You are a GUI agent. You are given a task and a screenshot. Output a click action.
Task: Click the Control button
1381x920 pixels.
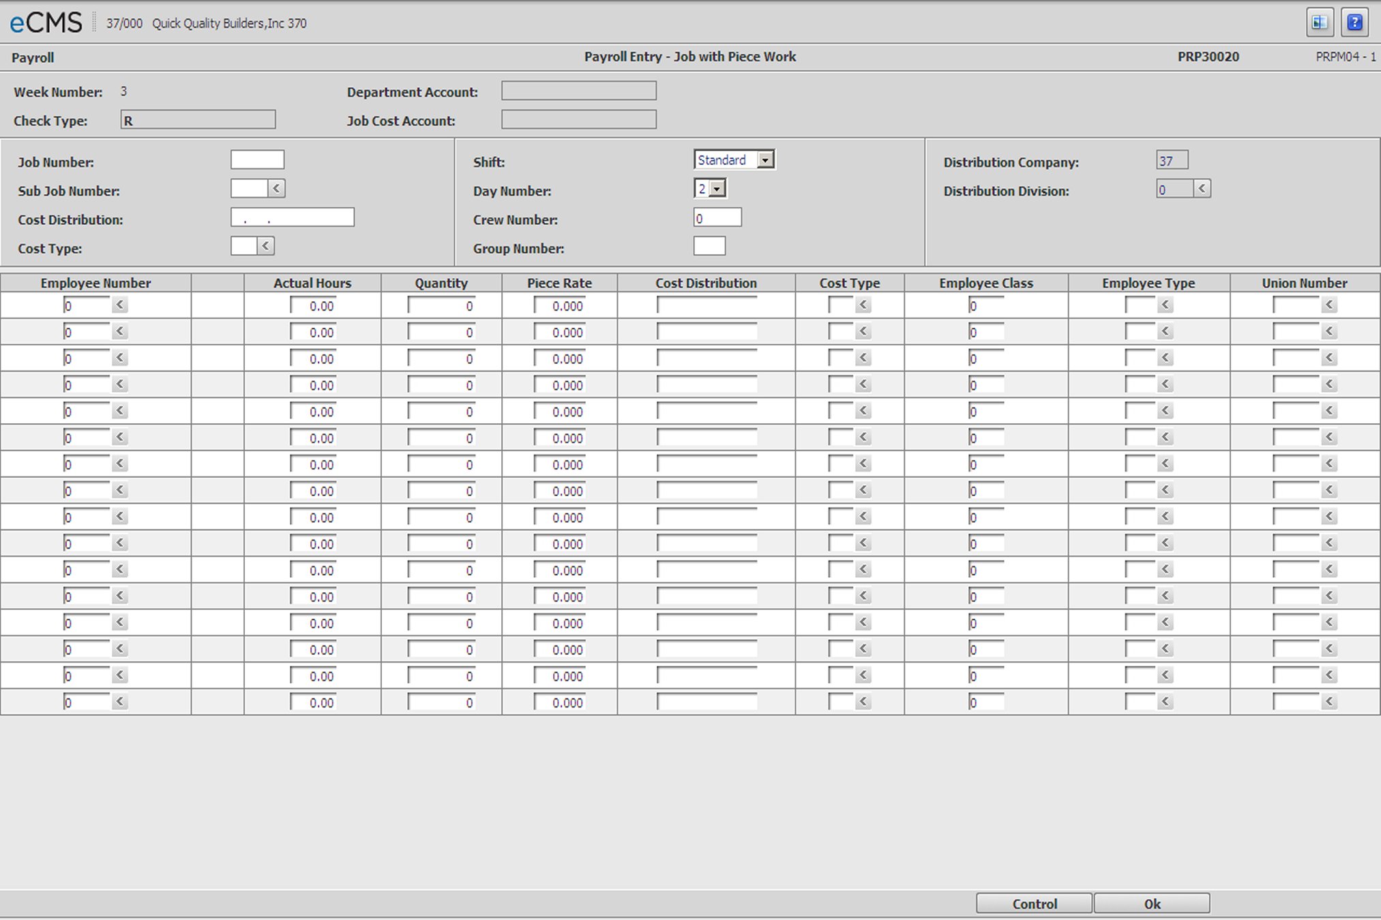coord(1034,904)
